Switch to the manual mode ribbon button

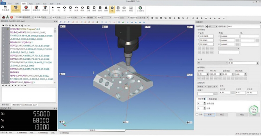(x=6, y=8)
